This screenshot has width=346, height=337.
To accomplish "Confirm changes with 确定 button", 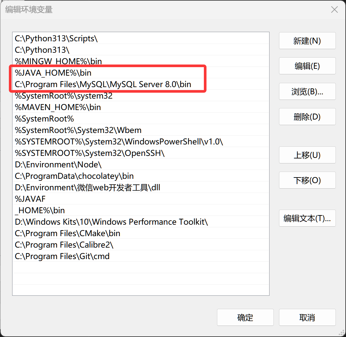I will pos(245,317).
